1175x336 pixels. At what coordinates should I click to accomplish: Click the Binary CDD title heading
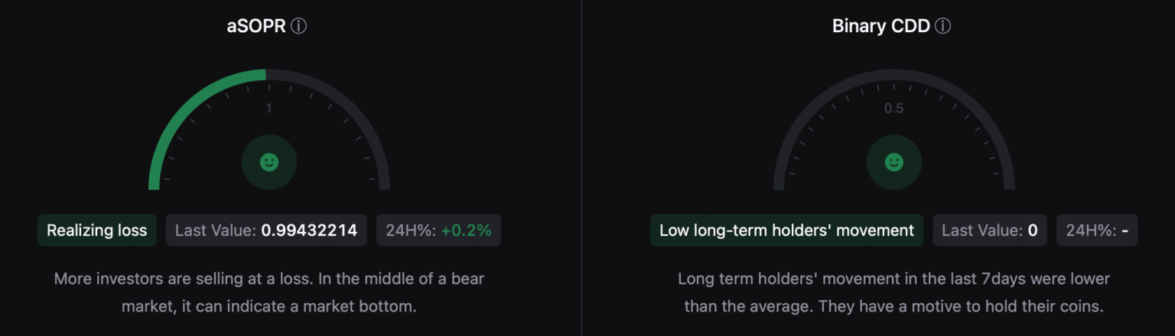880,26
